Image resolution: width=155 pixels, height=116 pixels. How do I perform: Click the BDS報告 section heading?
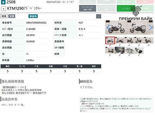[x=86, y=82]
